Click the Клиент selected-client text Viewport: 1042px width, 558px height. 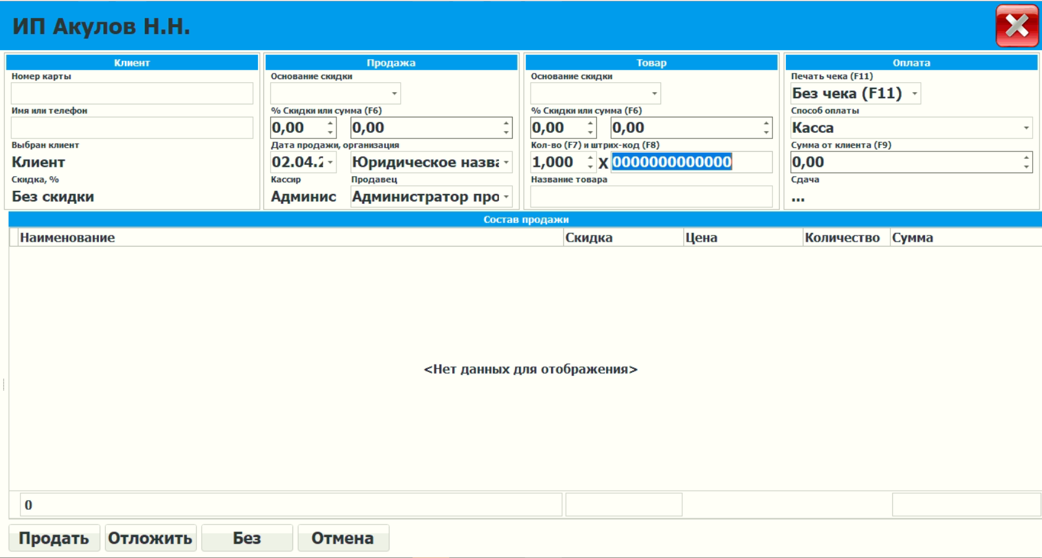pyautogui.click(x=38, y=162)
